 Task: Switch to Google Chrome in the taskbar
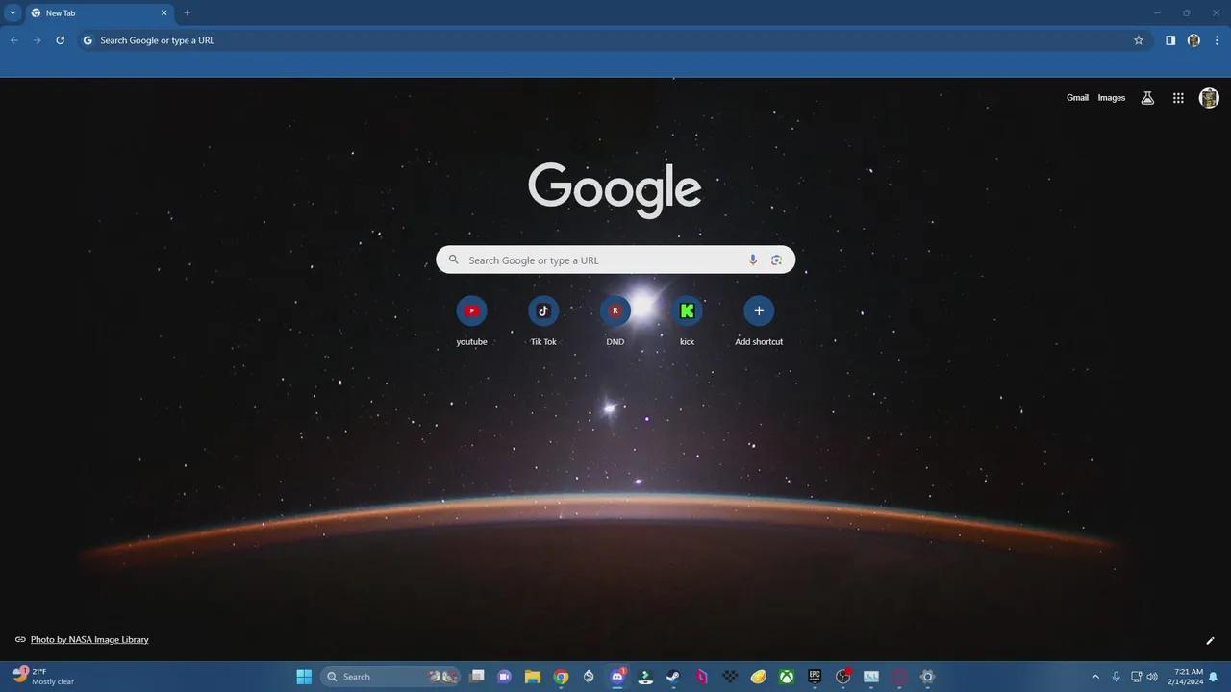(x=561, y=677)
